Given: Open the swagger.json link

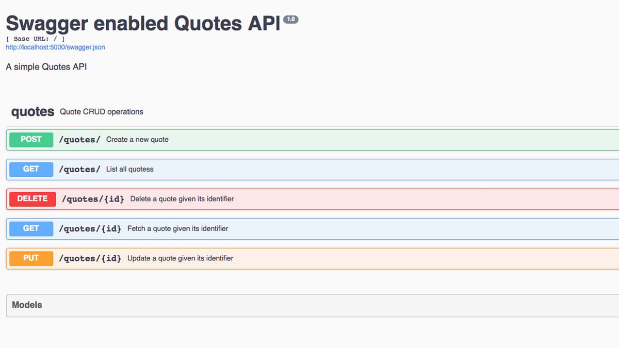Looking at the screenshot, I should pyautogui.click(x=55, y=47).
